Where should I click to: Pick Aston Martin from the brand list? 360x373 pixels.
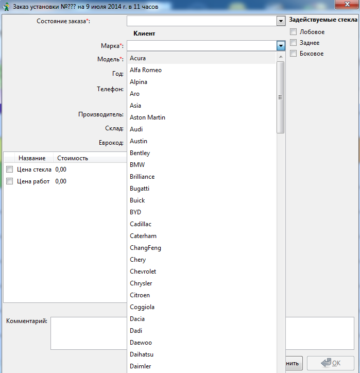click(202, 117)
